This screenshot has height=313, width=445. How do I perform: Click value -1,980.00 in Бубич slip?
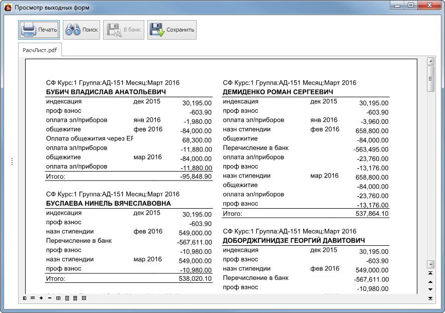198,122
